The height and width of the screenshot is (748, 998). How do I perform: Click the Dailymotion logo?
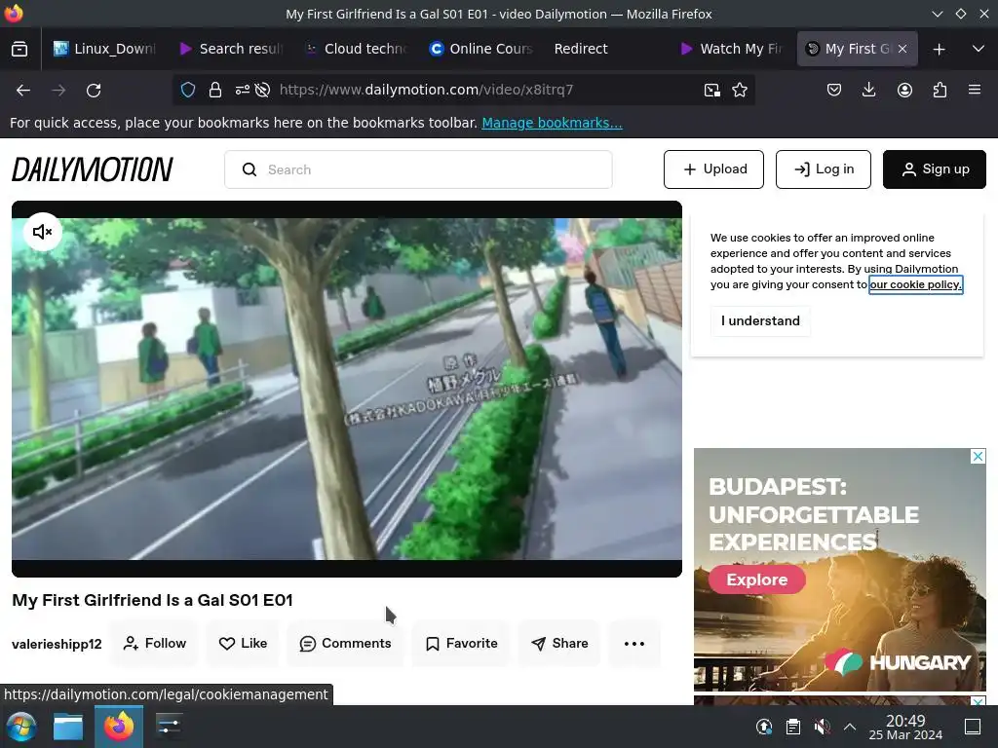point(93,169)
